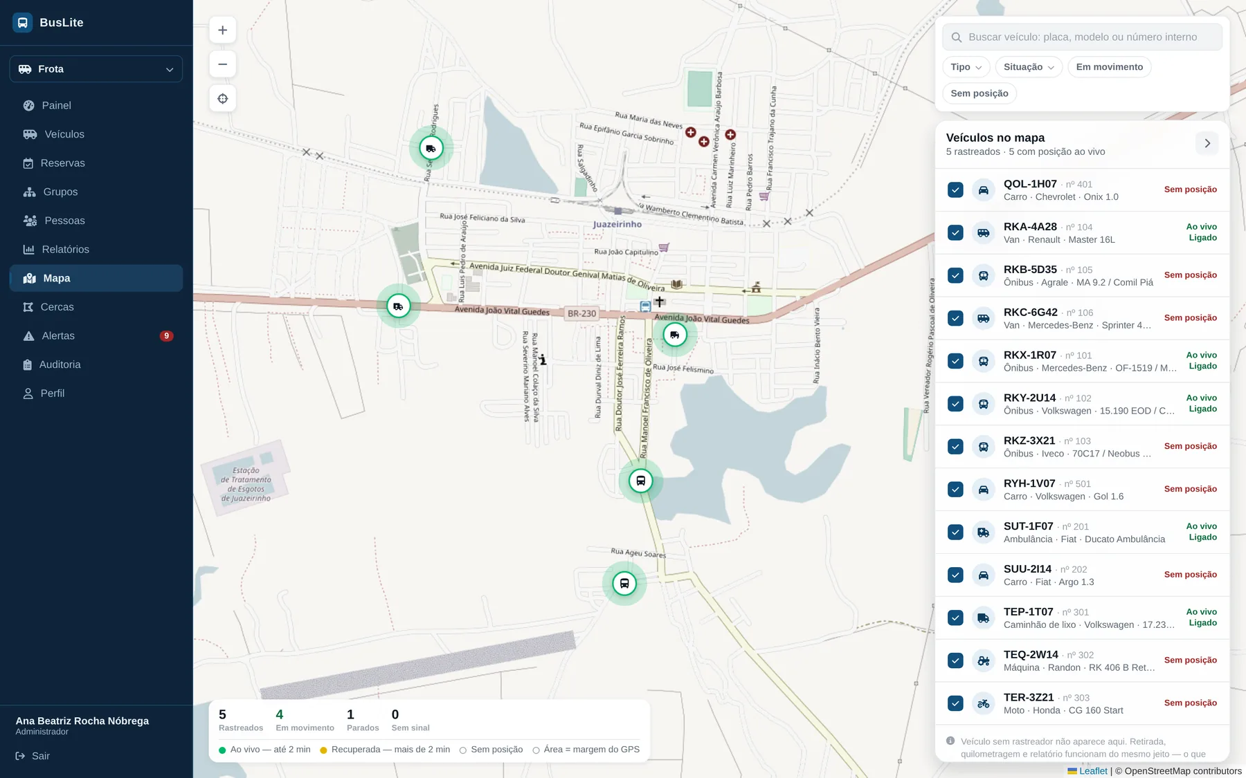Viewport: 1246px width, 778px height.
Task: Zoom in on the map
Action: click(223, 30)
